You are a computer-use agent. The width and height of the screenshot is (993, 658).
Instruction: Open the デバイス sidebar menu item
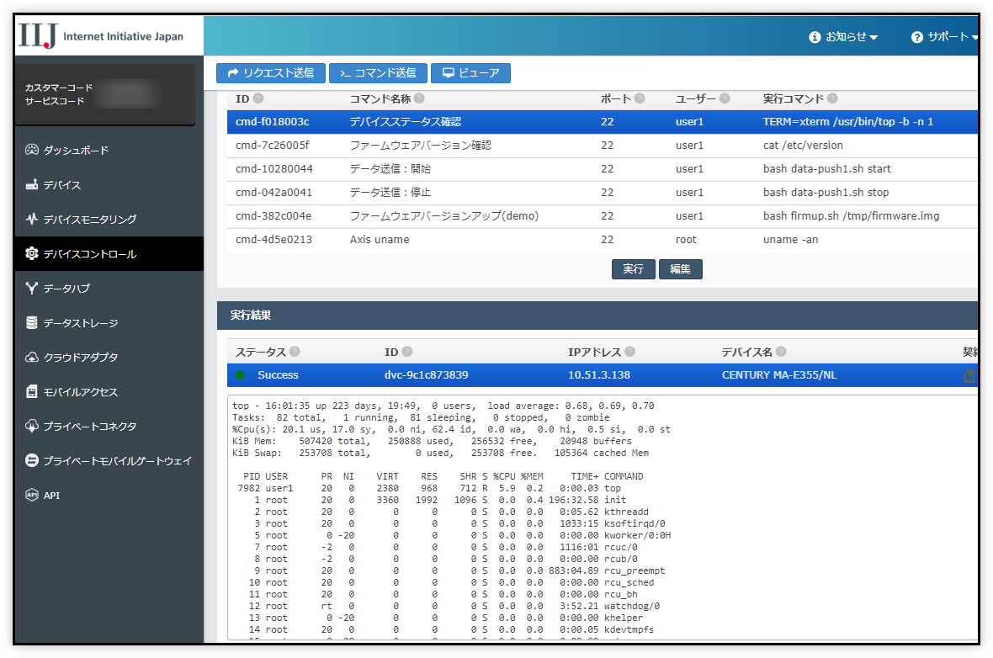(62, 185)
